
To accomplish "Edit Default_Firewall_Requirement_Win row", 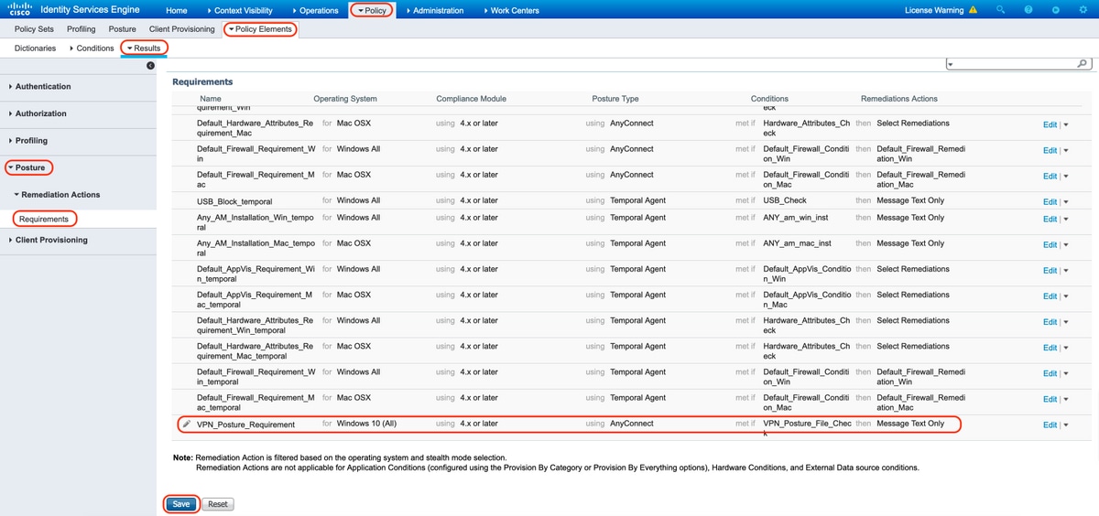I will [1050, 151].
